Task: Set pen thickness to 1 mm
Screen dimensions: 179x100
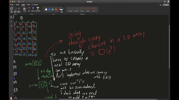Action: point(94,9)
